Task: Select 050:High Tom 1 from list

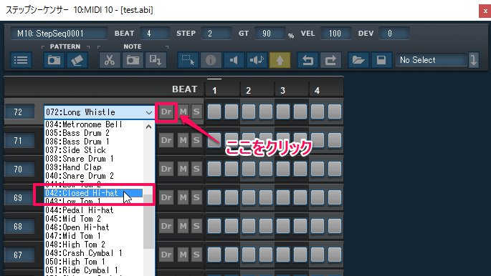Action: pos(94,262)
